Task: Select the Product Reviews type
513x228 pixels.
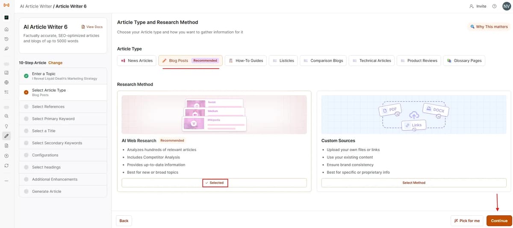Action: point(419,61)
